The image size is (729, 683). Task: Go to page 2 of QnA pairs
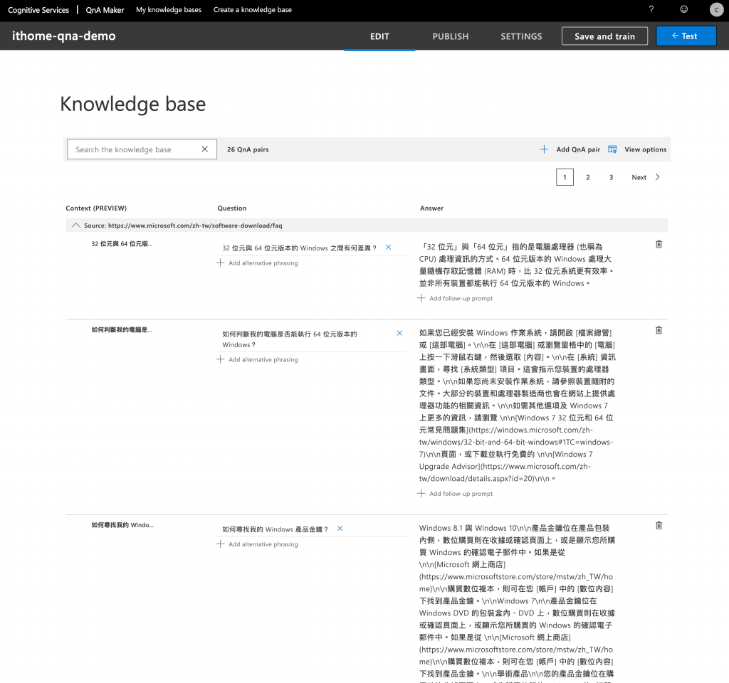point(587,177)
